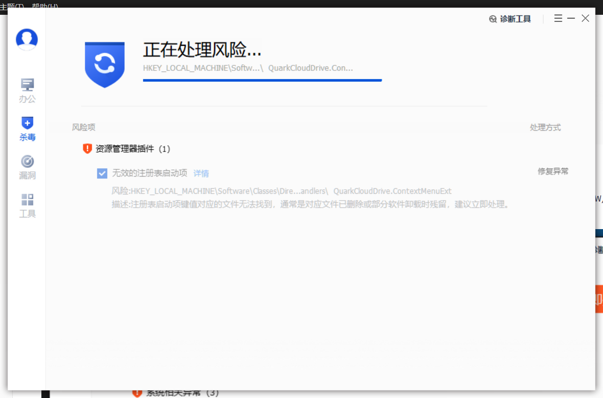Viewport: 603px width, 398px height.
Task: Click the risk processing progress bar
Action: (262, 80)
